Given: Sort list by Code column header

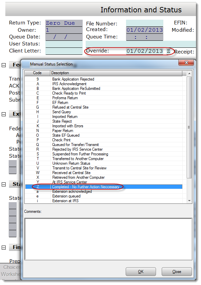Looking at the screenshot, I should tap(37, 73).
